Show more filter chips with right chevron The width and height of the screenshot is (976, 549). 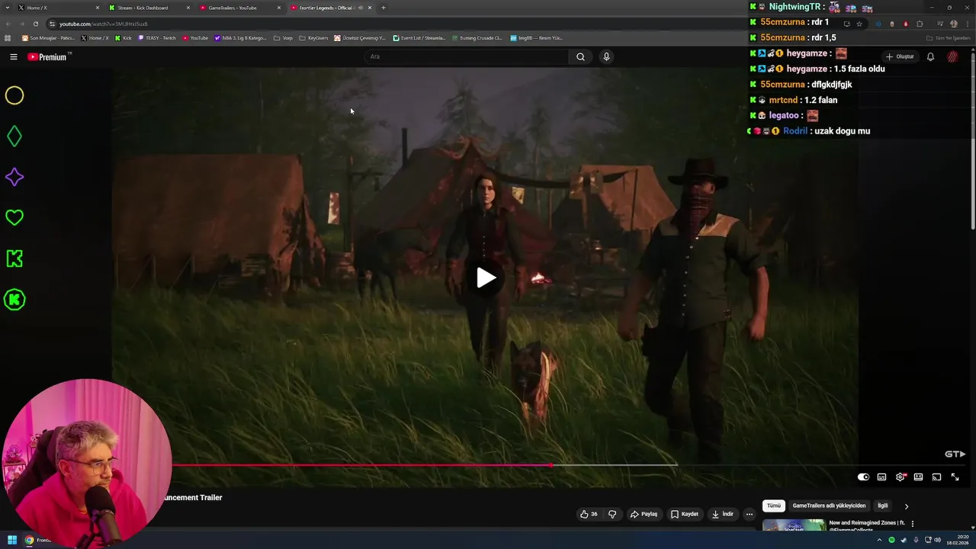907,506
